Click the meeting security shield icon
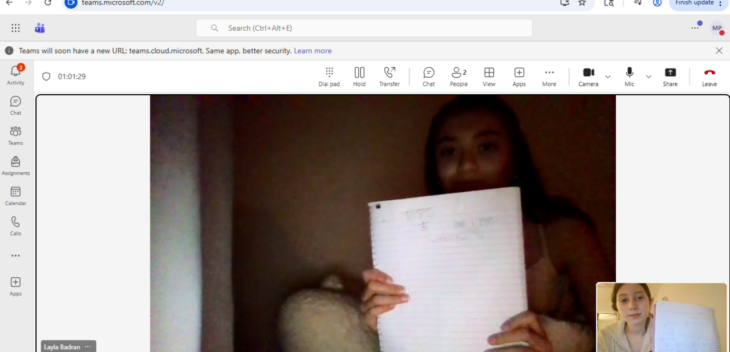This screenshot has width=730, height=352. click(x=46, y=76)
